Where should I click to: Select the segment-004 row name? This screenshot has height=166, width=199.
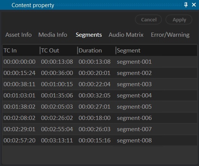[134, 96]
